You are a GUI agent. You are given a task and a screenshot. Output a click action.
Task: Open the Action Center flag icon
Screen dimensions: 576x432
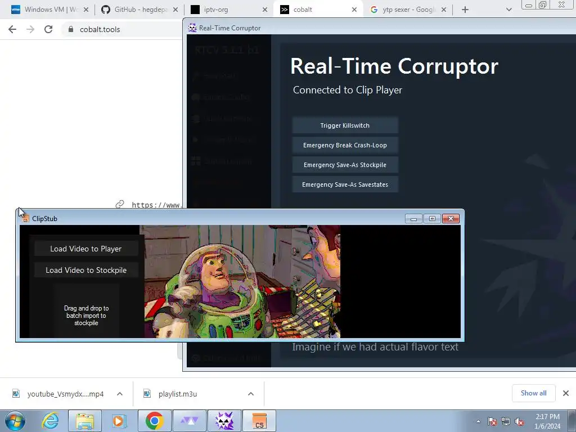coord(492,421)
